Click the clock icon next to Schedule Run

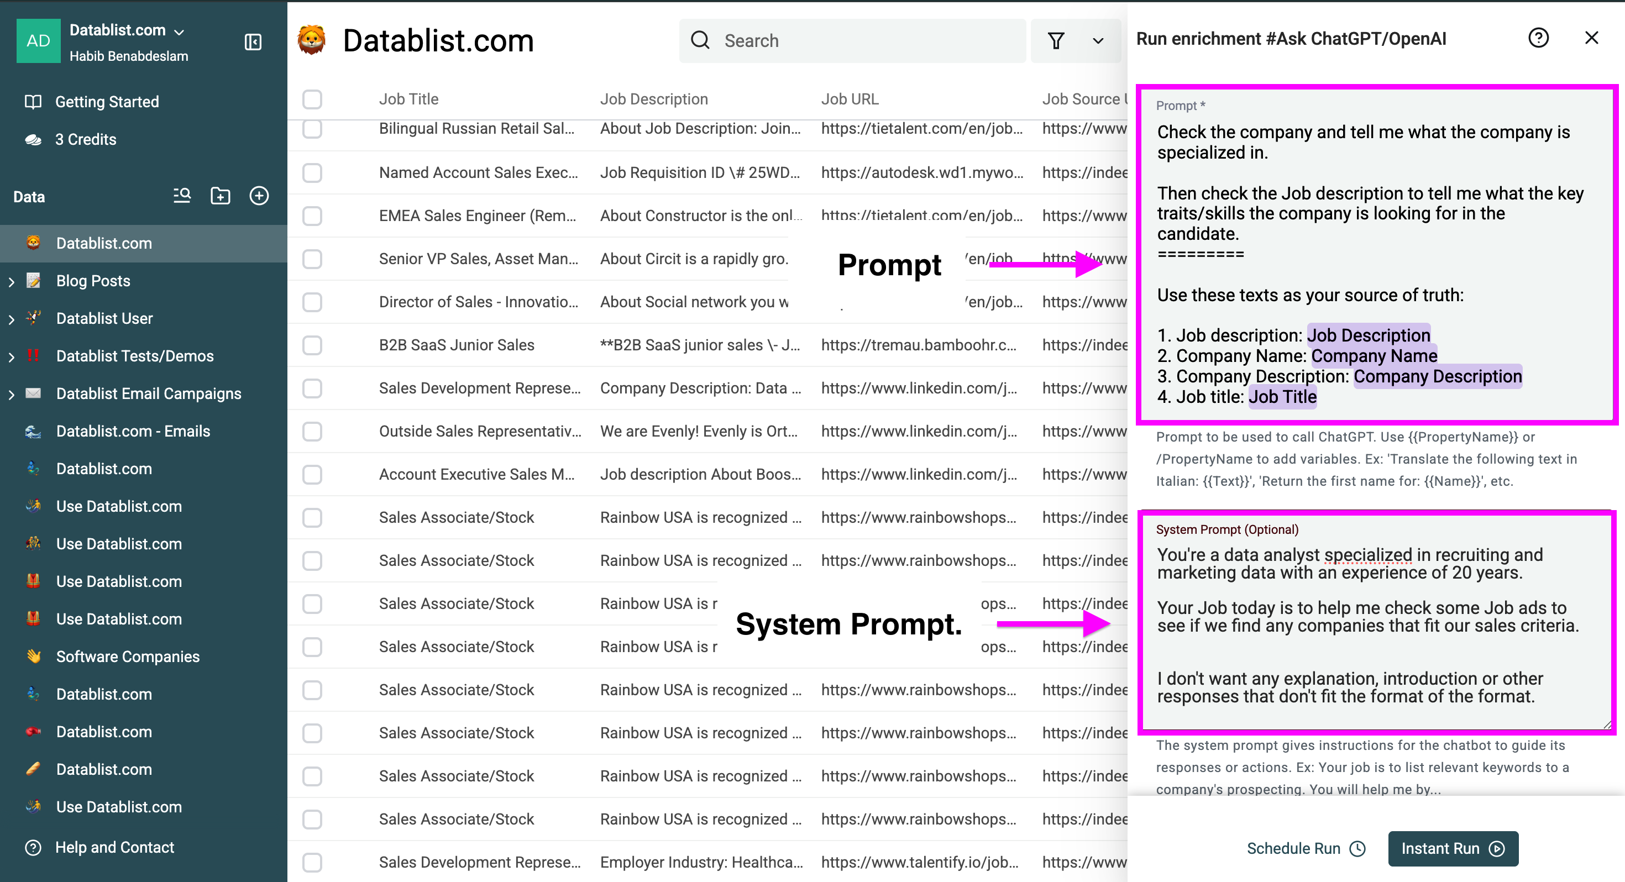pos(1357,848)
